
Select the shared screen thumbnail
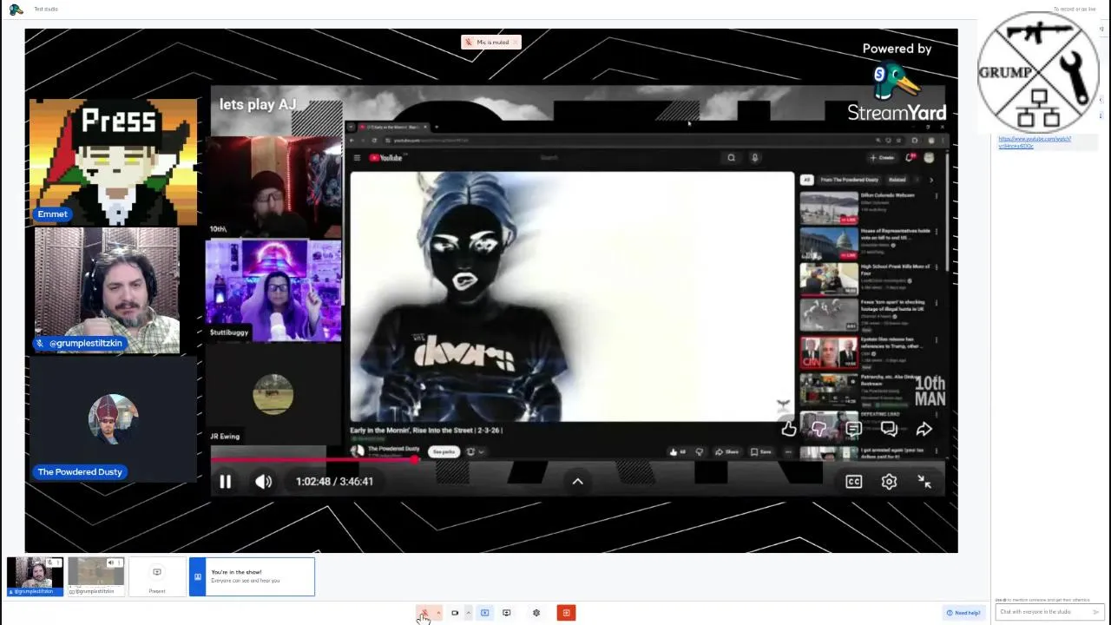[x=95, y=576]
